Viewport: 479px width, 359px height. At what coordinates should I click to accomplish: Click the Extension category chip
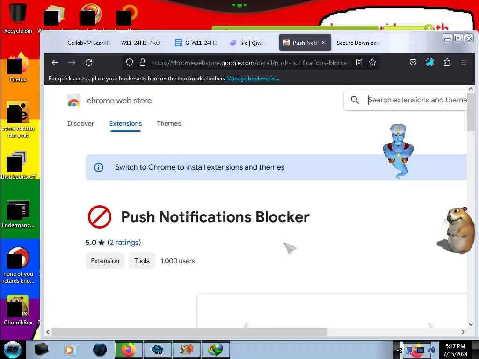(x=105, y=261)
